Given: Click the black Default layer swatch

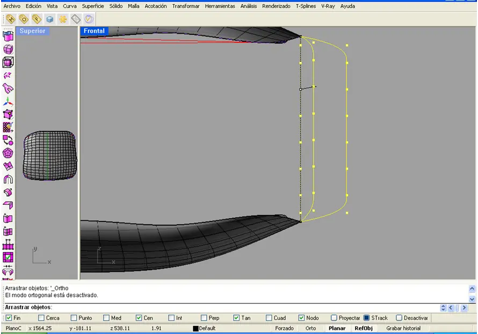Looking at the screenshot, I should tap(195, 329).
